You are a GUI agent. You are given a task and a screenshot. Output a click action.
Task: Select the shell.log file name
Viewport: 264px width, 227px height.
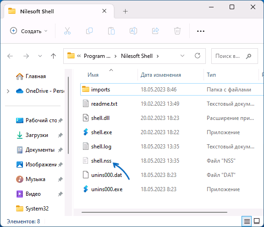101,147
